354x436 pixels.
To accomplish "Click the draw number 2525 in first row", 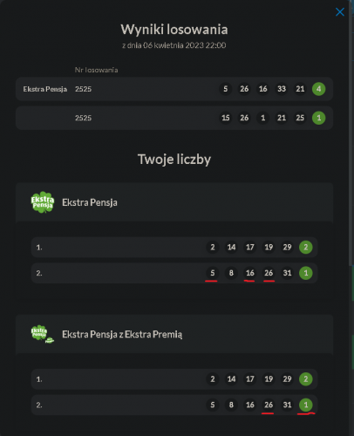I will [x=83, y=89].
